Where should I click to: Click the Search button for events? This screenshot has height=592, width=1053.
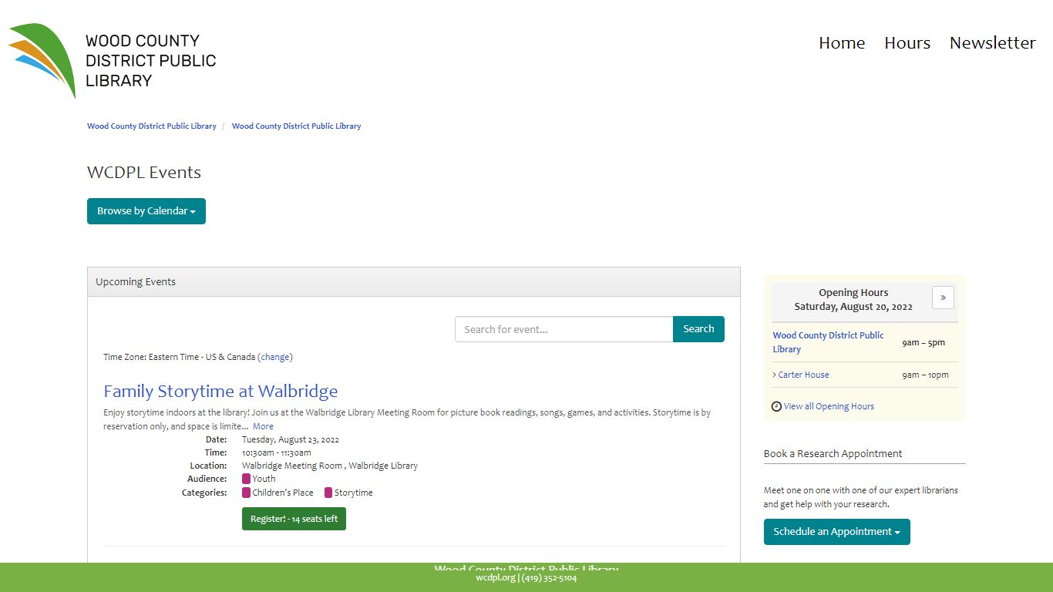click(698, 329)
